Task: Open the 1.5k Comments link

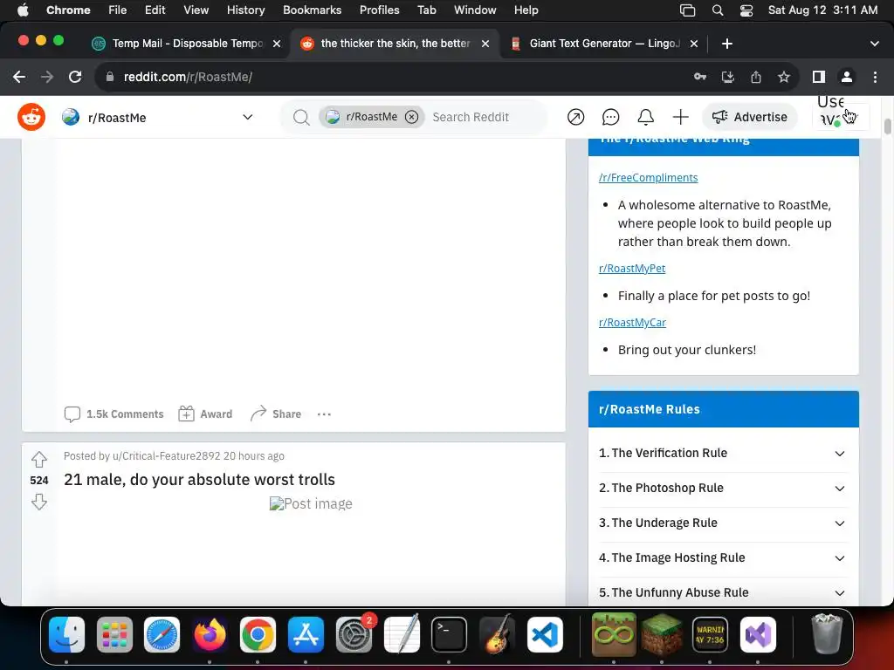Action: click(x=113, y=414)
